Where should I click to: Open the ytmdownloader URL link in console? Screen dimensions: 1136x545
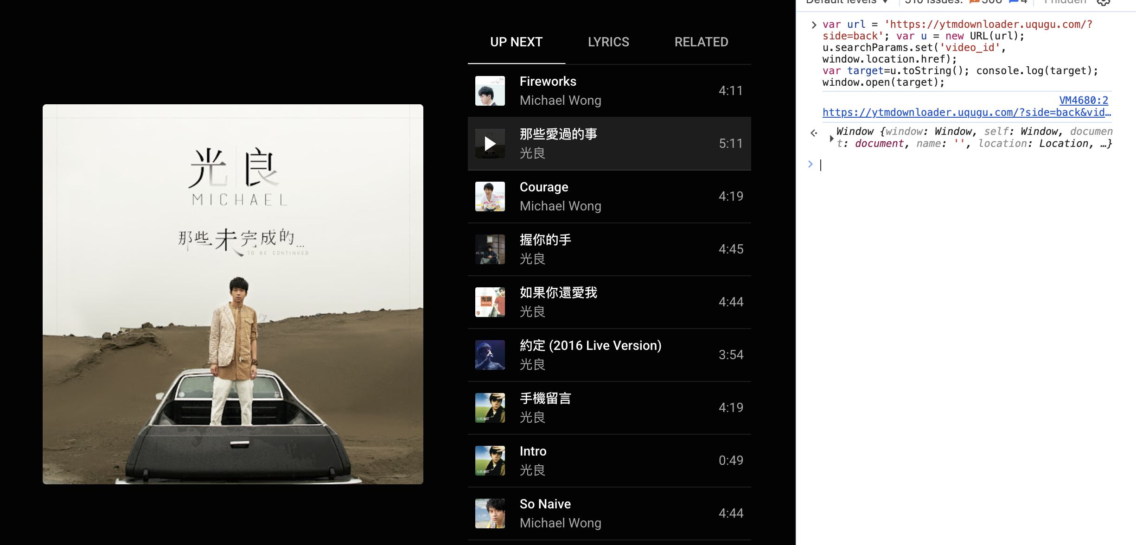[966, 113]
